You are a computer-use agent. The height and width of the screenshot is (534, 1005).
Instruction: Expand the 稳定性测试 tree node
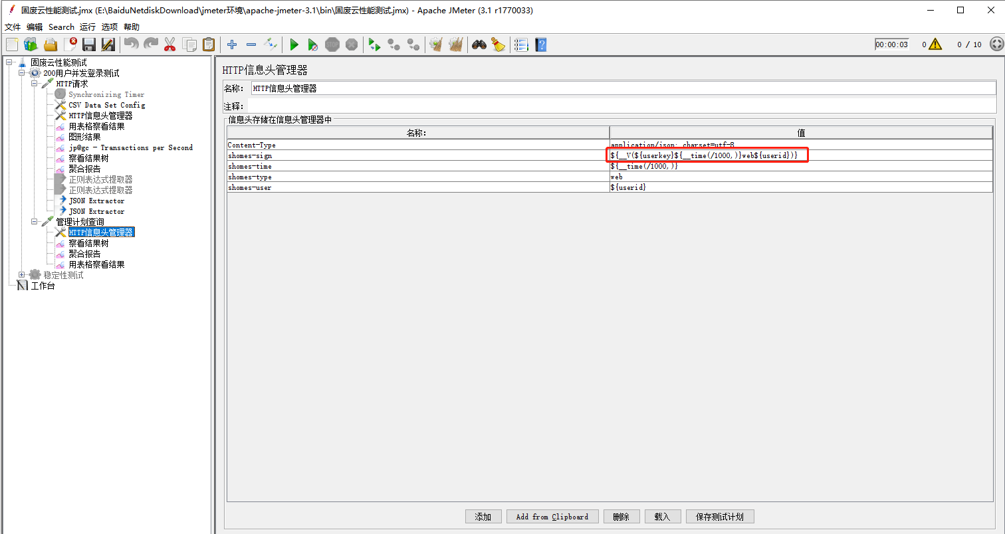[x=20, y=274]
